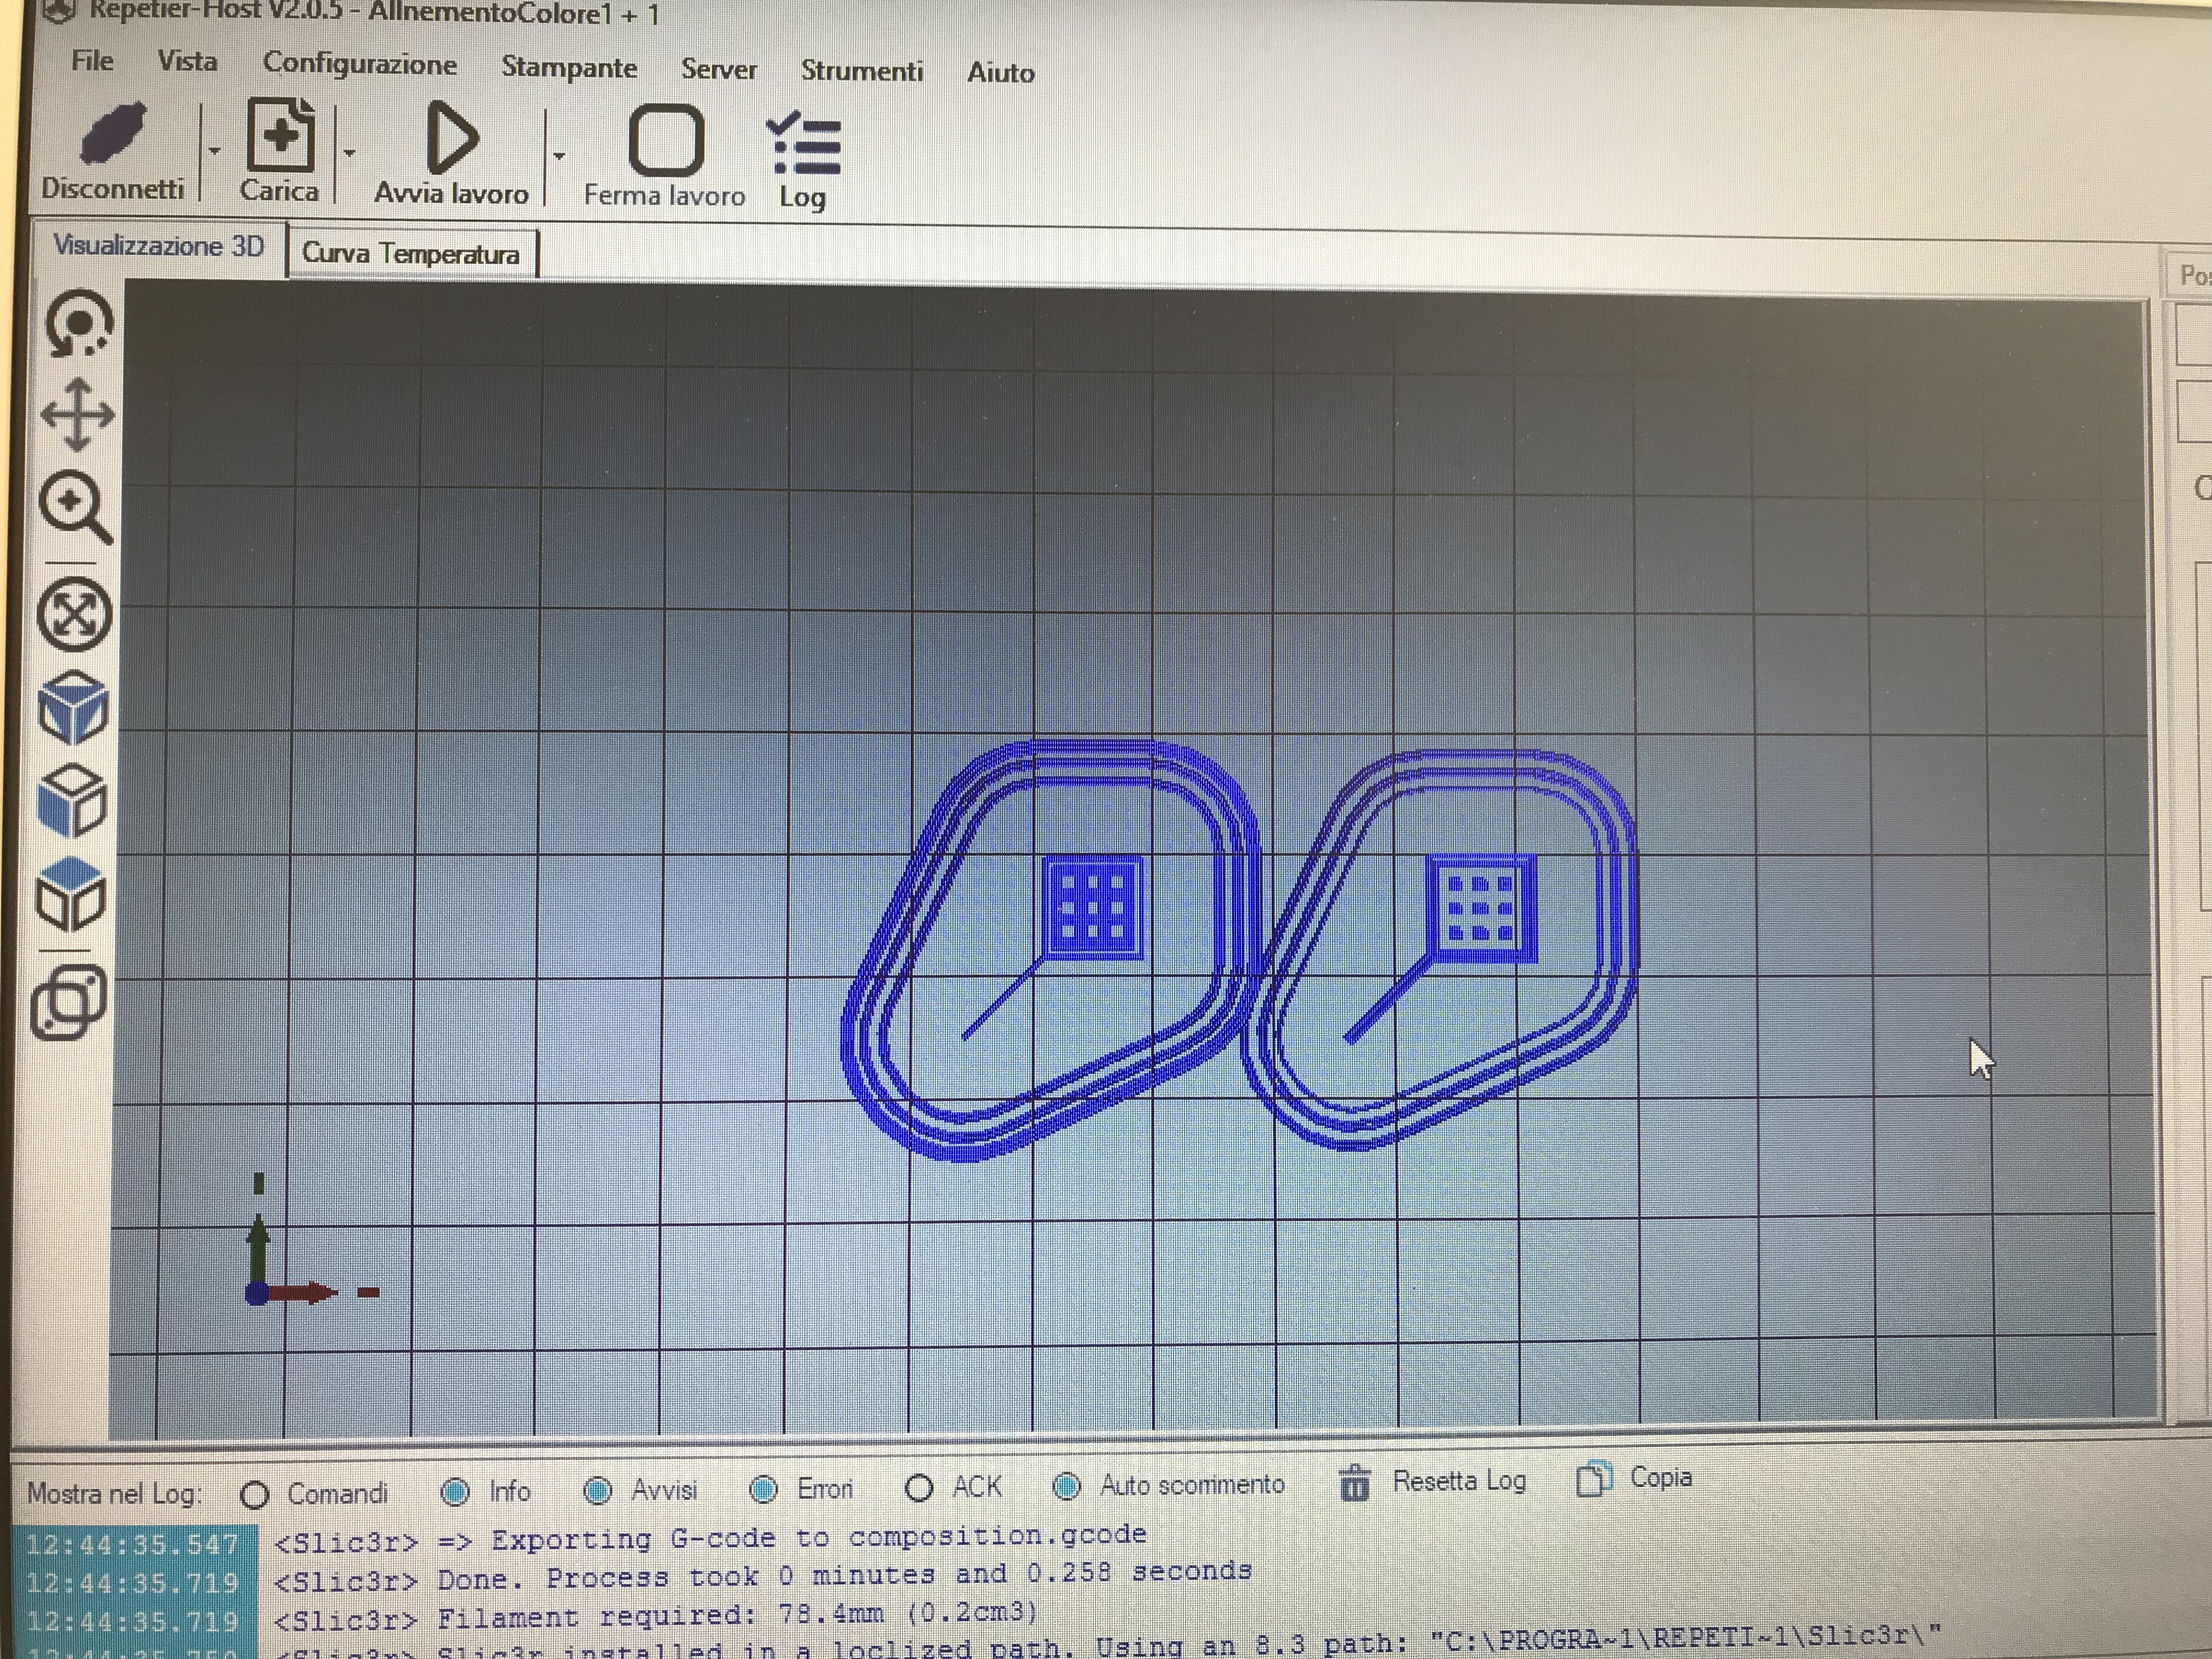The width and height of the screenshot is (2212, 1659).
Task: Enable Comandi in log filter
Action: tap(255, 1495)
